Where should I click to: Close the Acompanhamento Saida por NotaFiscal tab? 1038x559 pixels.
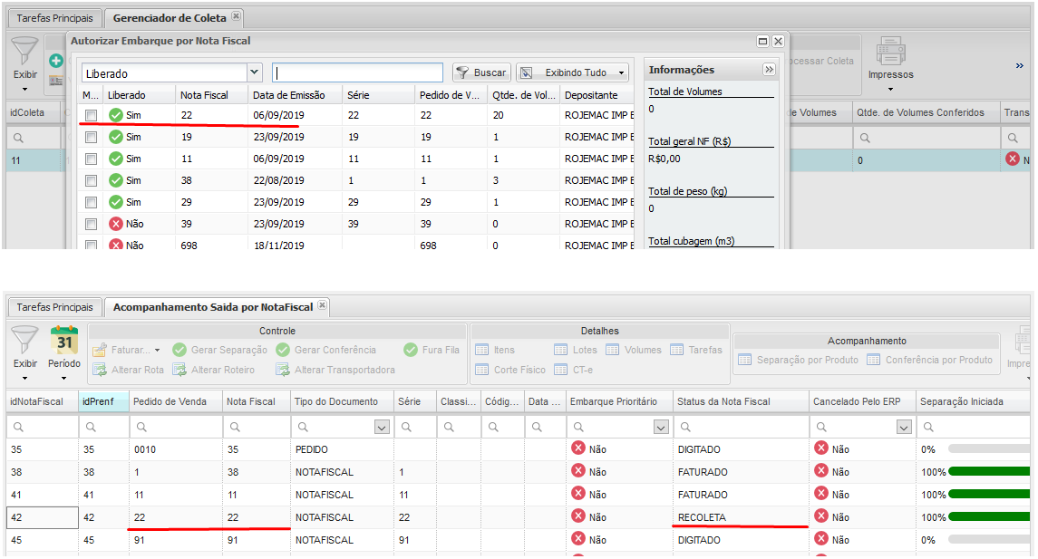322,305
